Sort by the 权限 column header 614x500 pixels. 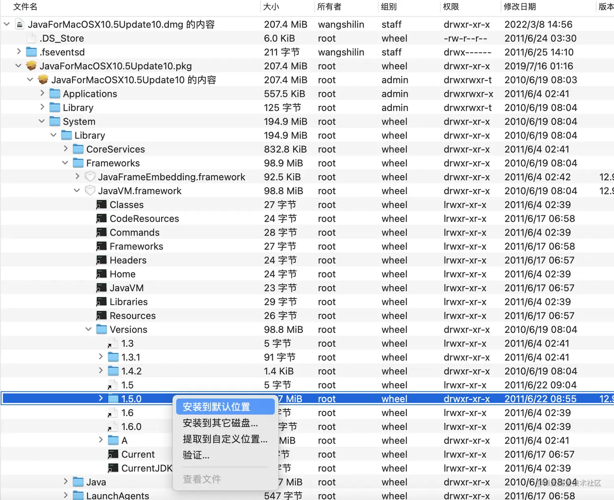pos(451,6)
